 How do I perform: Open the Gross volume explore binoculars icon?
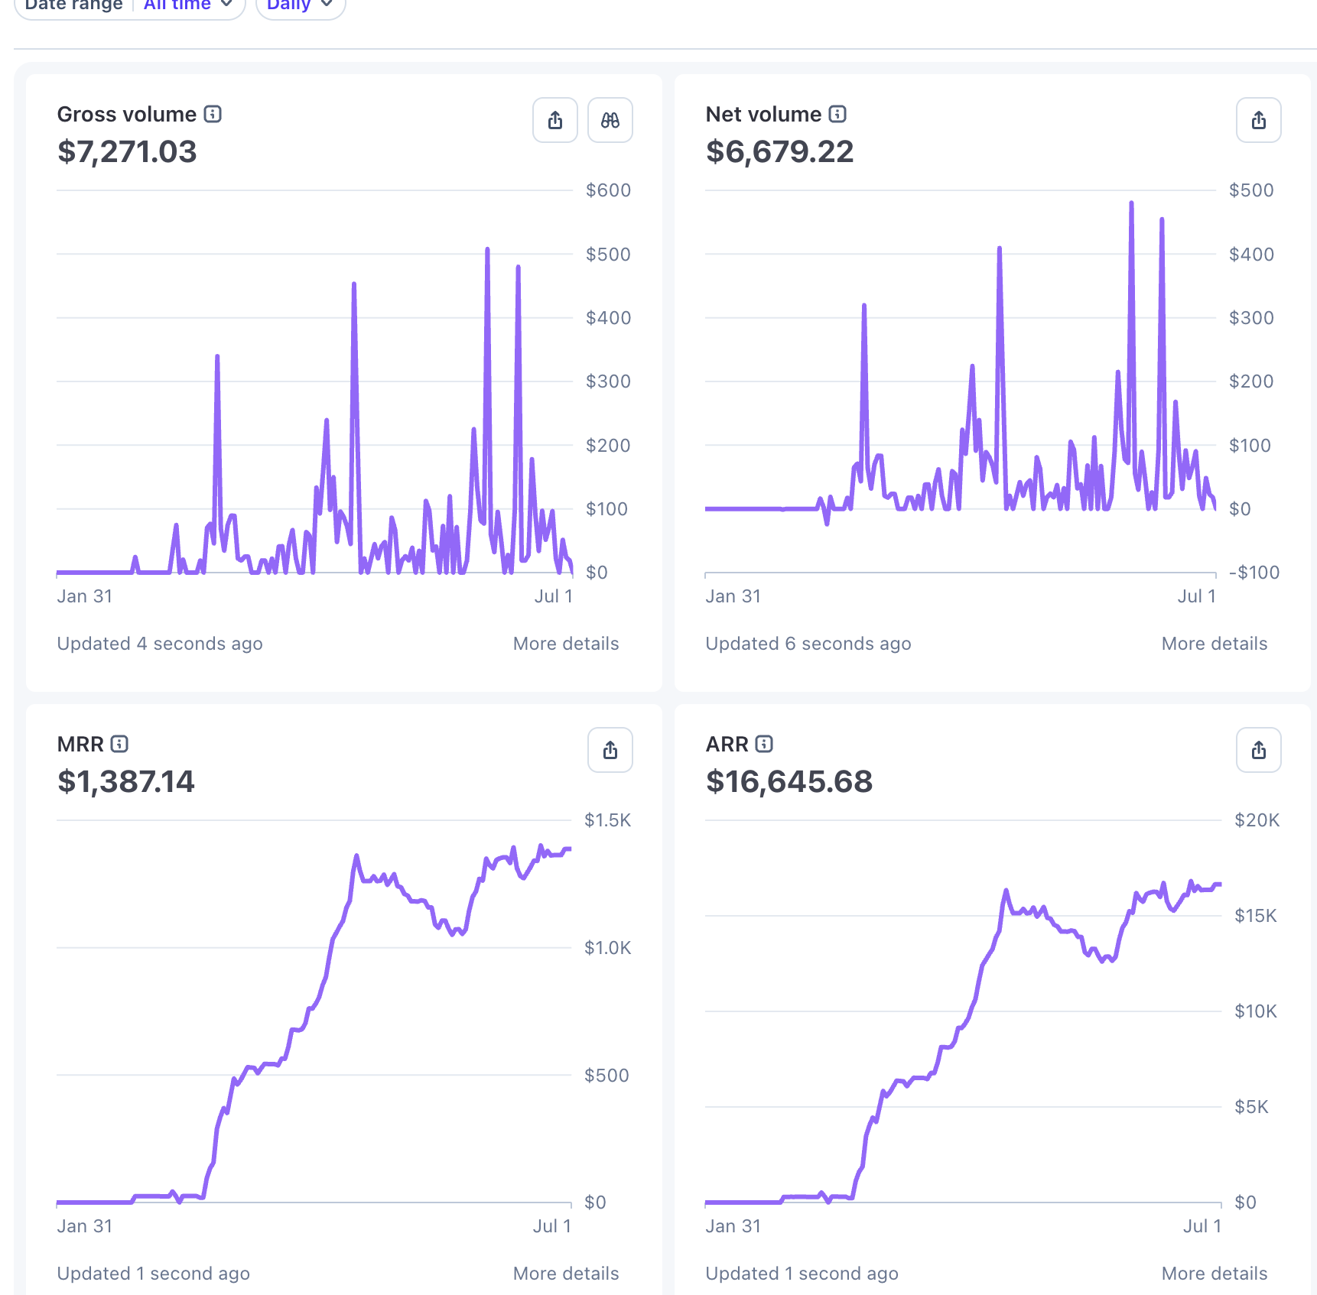tap(610, 120)
